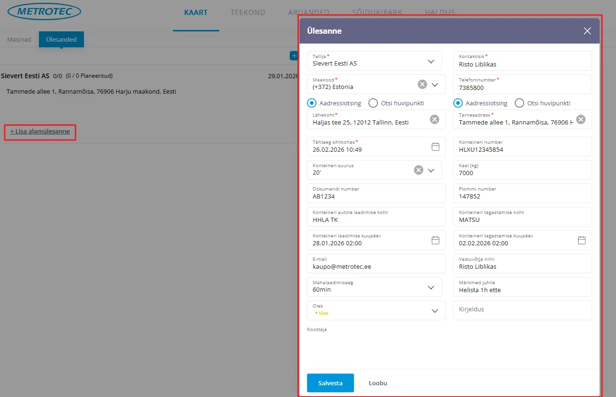Click the Kirjeldus input field
Screen dimensions: 616x397
[522, 310]
